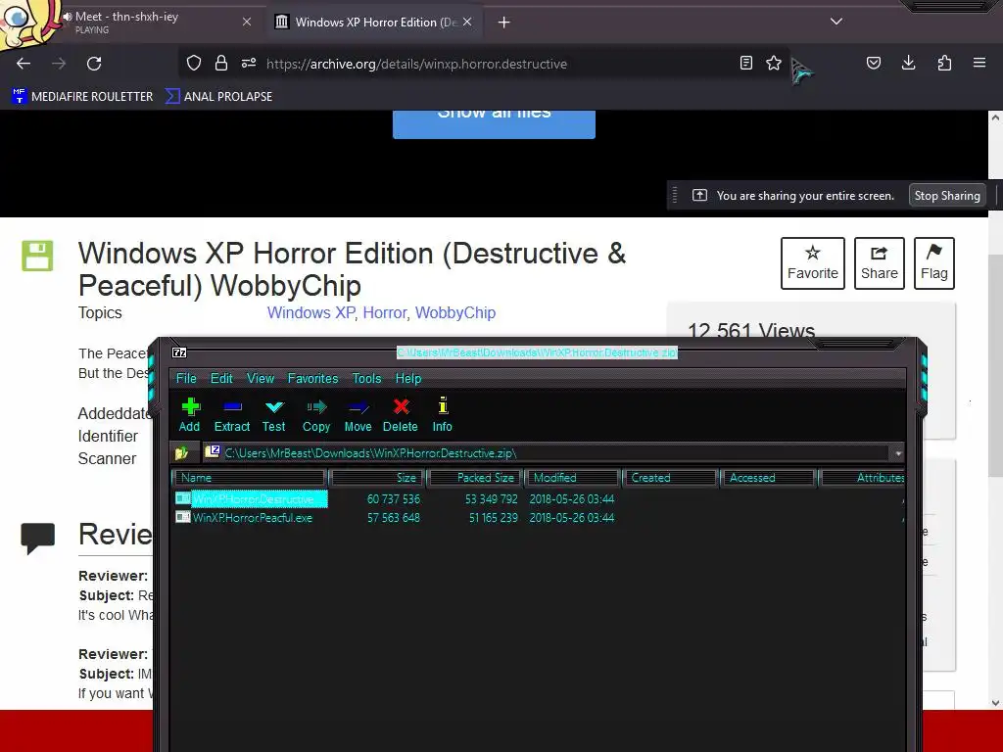Click the Share button on archive.org
Screen dimensions: 1003x752
coord(879,263)
